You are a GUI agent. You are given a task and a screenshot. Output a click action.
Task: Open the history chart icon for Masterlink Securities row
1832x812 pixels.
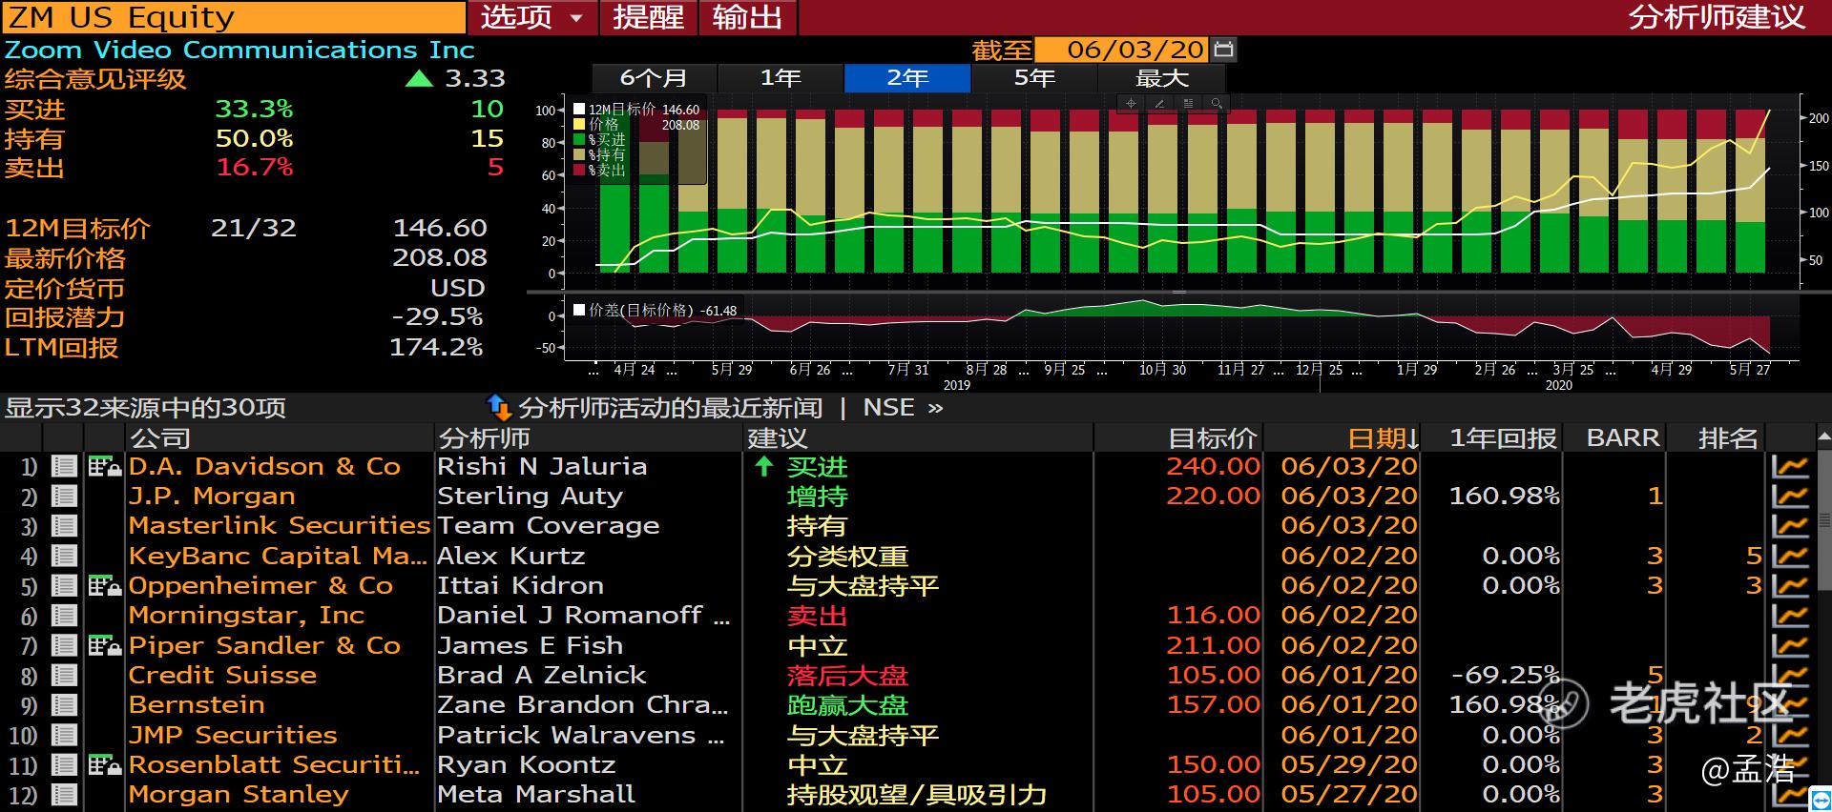pos(1790,525)
